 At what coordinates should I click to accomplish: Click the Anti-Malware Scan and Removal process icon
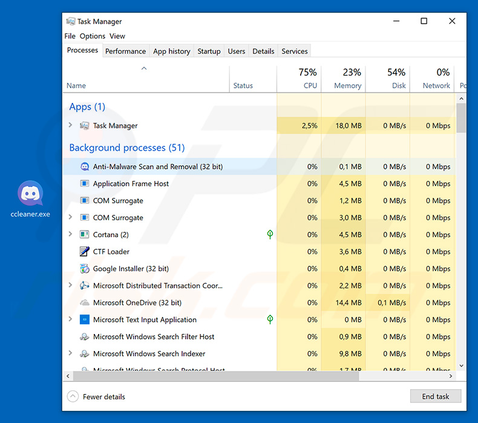click(85, 166)
